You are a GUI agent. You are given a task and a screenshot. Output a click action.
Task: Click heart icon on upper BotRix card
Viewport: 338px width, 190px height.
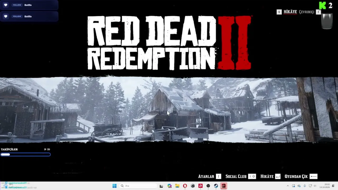point(6,5)
